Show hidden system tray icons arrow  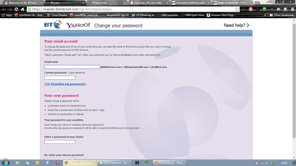pyautogui.click(x=251, y=163)
